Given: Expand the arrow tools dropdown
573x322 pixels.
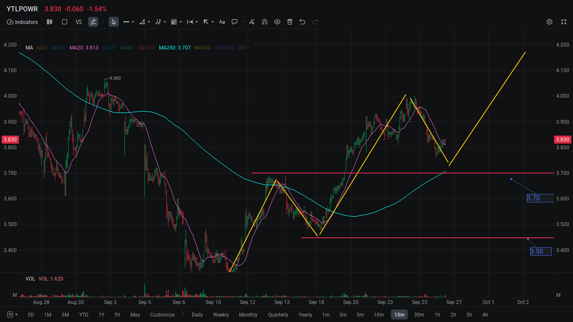Looking at the screenshot, I should (213, 22).
